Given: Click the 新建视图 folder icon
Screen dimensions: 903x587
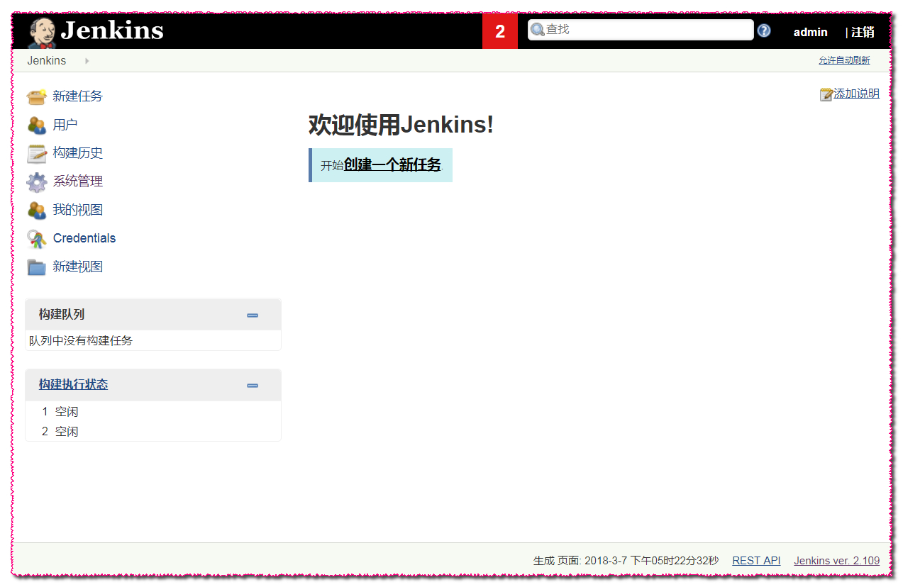Looking at the screenshot, I should click(x=37, y=267).
